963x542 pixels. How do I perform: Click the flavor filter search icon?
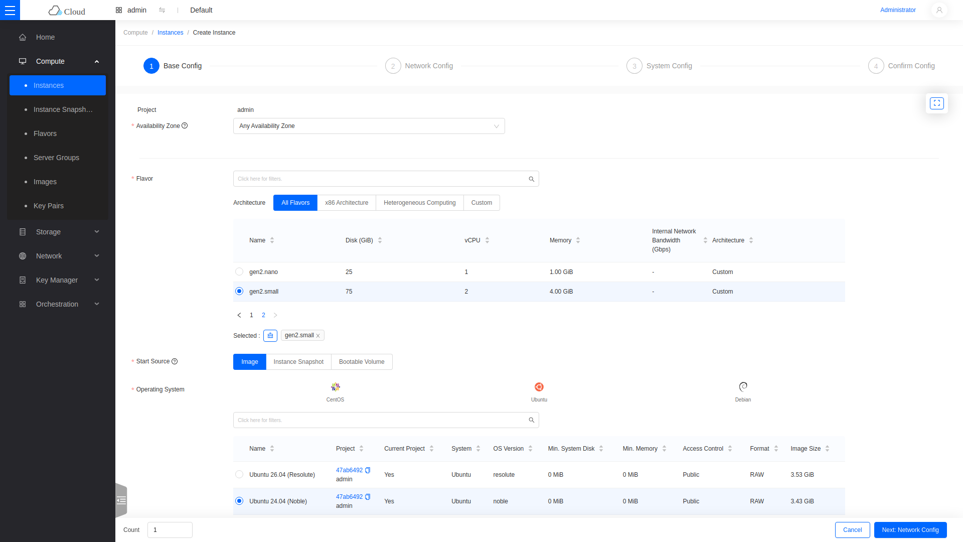(x=531, y=179)
